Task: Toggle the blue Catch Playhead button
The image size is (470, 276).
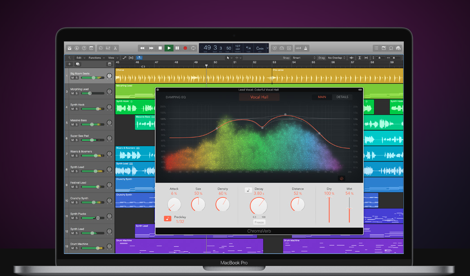Action: (140, 58)
